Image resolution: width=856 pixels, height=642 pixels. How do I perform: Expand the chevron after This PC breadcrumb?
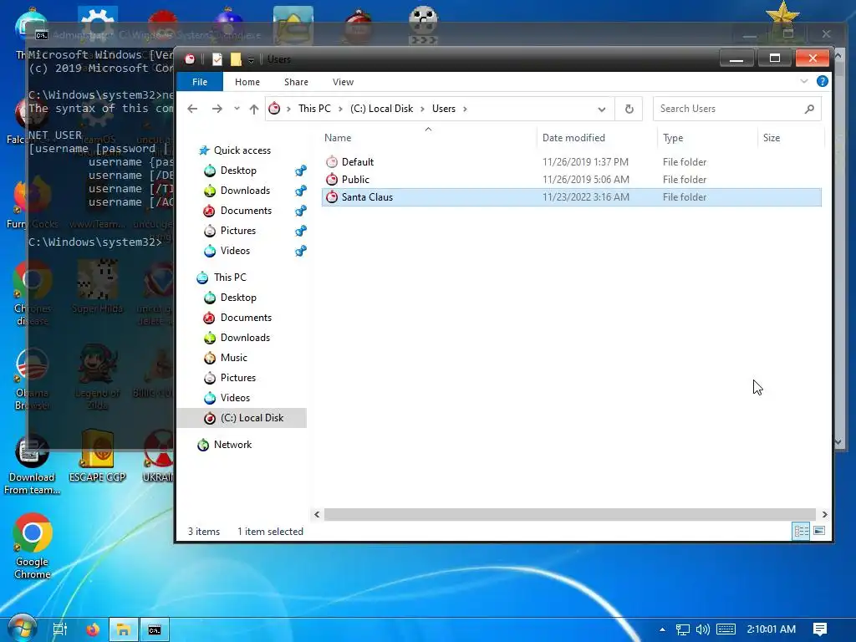click(x=340, y=109)
